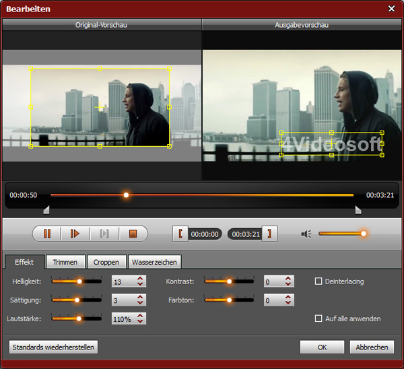This screenshot has height=369, width=404.
Task: Click the start time field showing 00:00:00
Action: click(x=205, y=234)
